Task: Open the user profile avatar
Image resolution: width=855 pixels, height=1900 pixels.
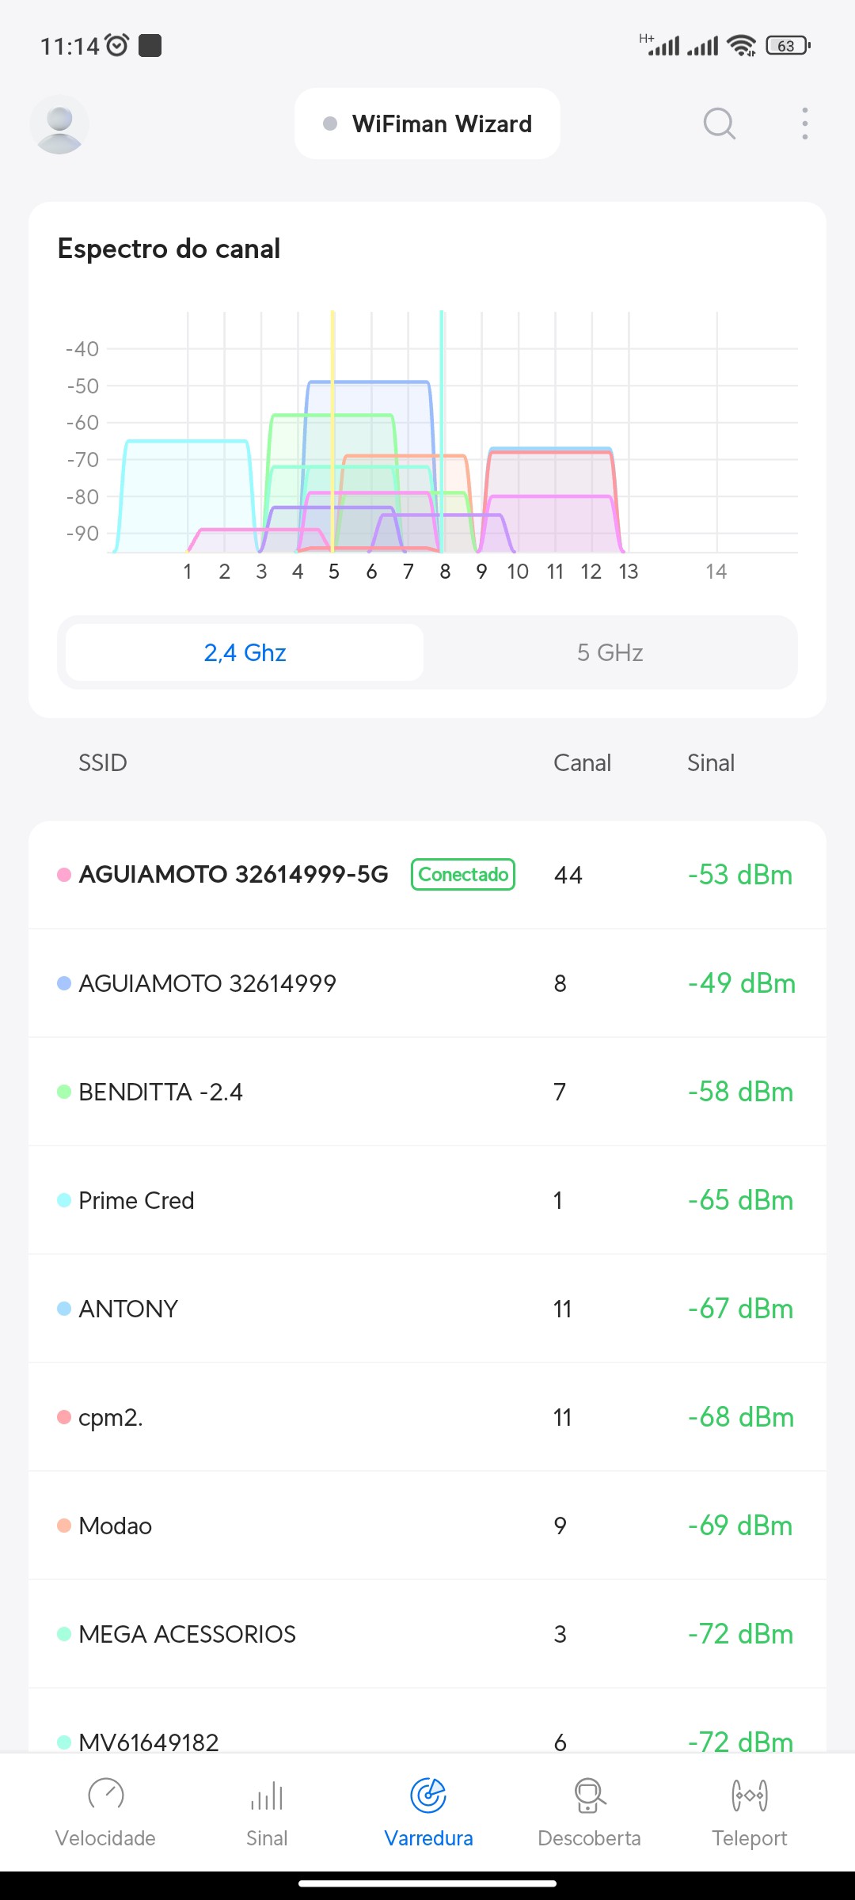Action: pyautogui.click(x=59, y=124)
